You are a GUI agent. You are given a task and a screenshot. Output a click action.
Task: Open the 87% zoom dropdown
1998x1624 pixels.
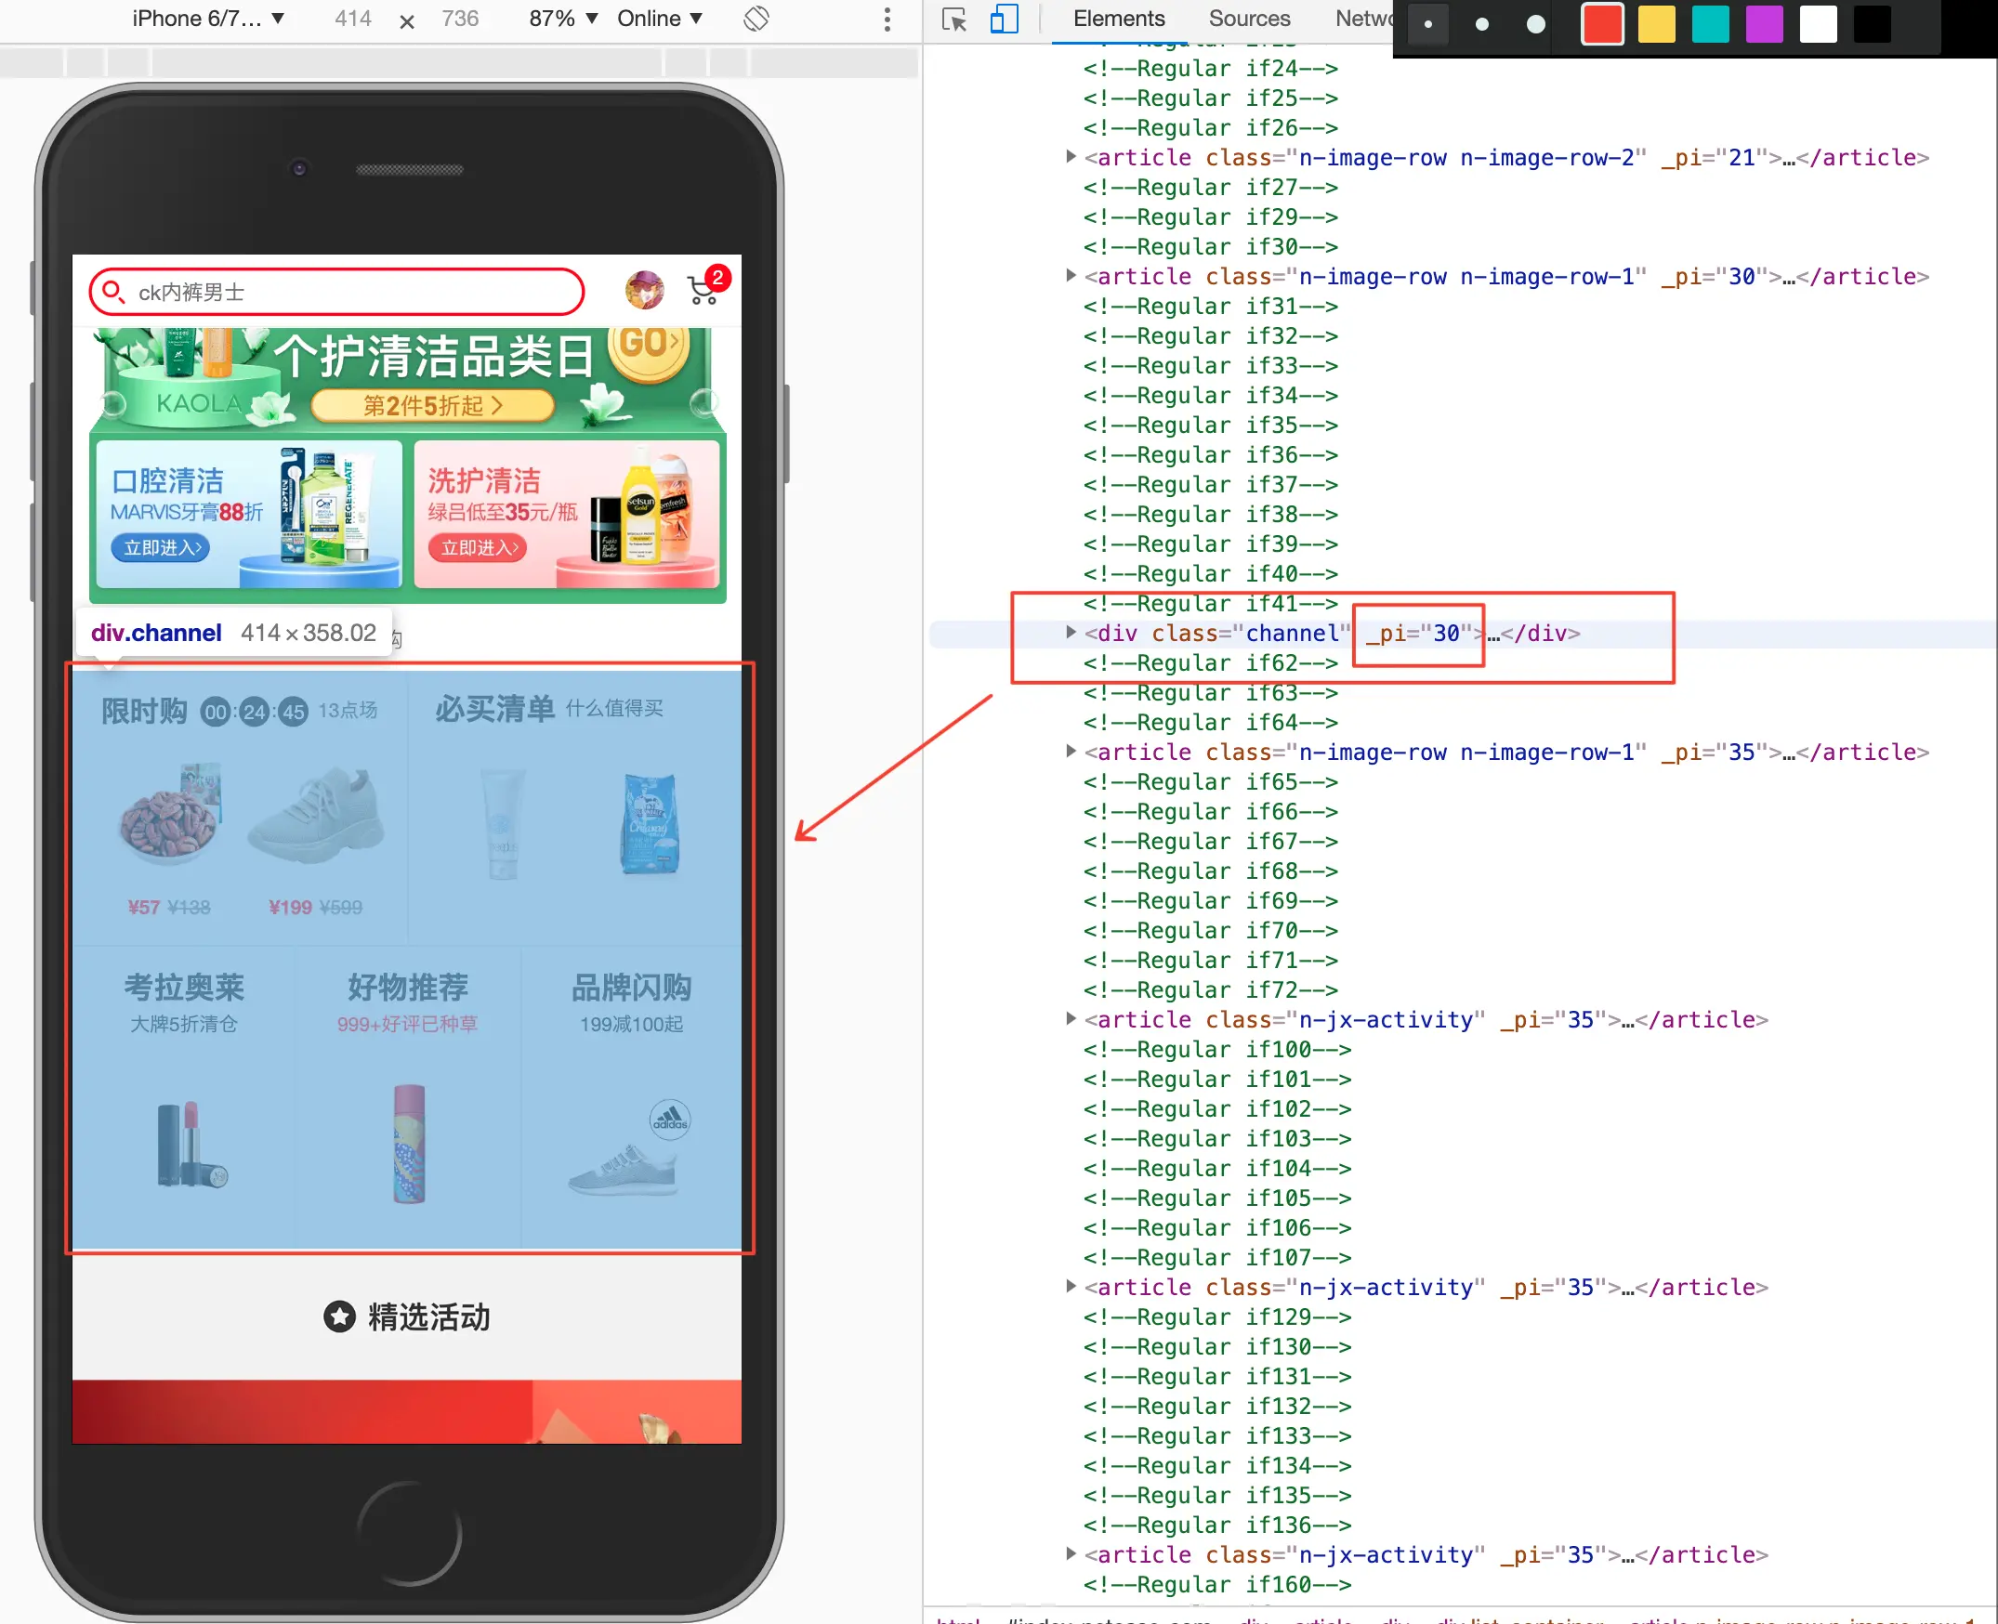click(563, 19)
